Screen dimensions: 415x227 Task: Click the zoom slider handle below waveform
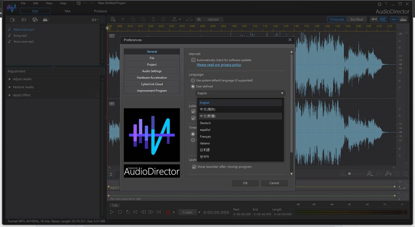click(349, 174)
